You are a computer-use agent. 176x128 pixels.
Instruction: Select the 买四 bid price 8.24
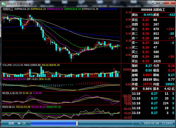pos(146,57)
